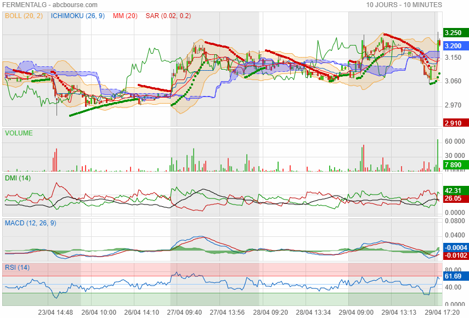Click the 29/04 09:00 time axis label

click(x=356, y=313)
